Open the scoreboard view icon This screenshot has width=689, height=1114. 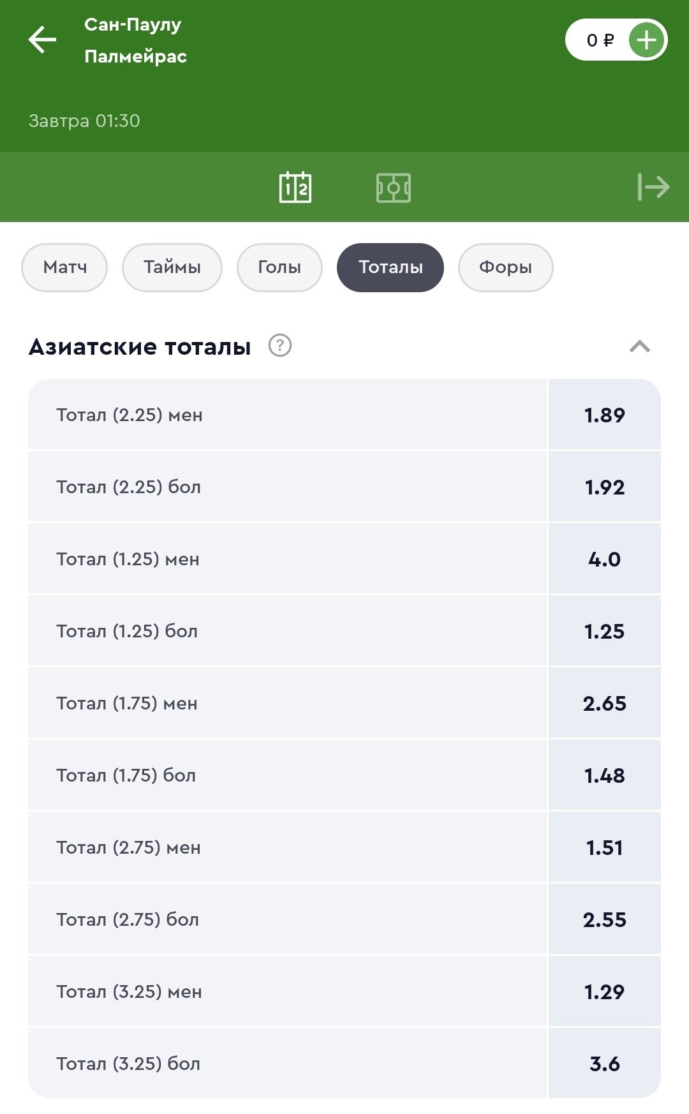tap(295, 188)
